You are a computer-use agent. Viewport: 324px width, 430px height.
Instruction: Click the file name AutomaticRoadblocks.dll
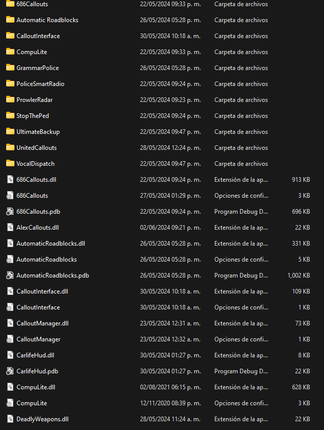click(x=51, y=243)
